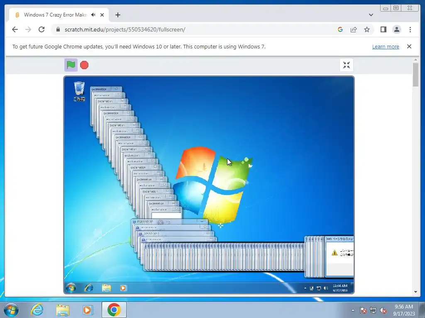The height and width of the screenshot is (318, 425).
Task: Share this page using the share icon
Action: click(354, 29)
